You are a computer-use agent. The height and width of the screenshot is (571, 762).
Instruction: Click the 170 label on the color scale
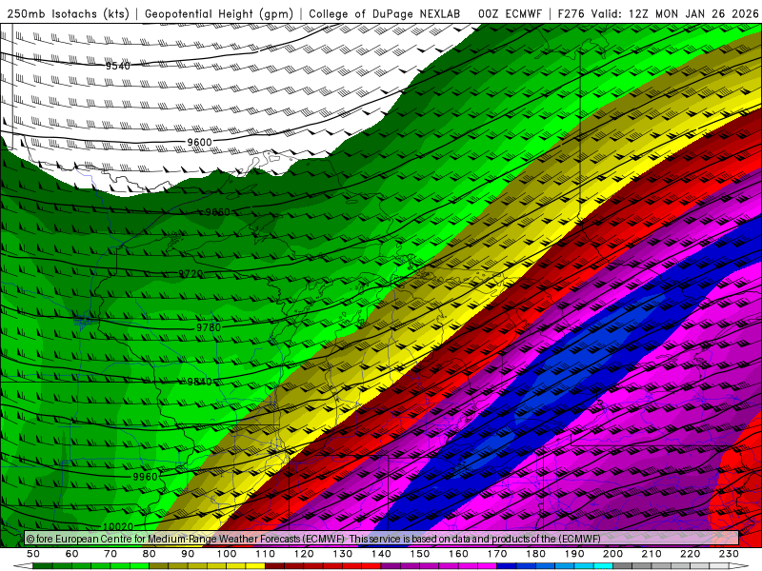point(497,554)
